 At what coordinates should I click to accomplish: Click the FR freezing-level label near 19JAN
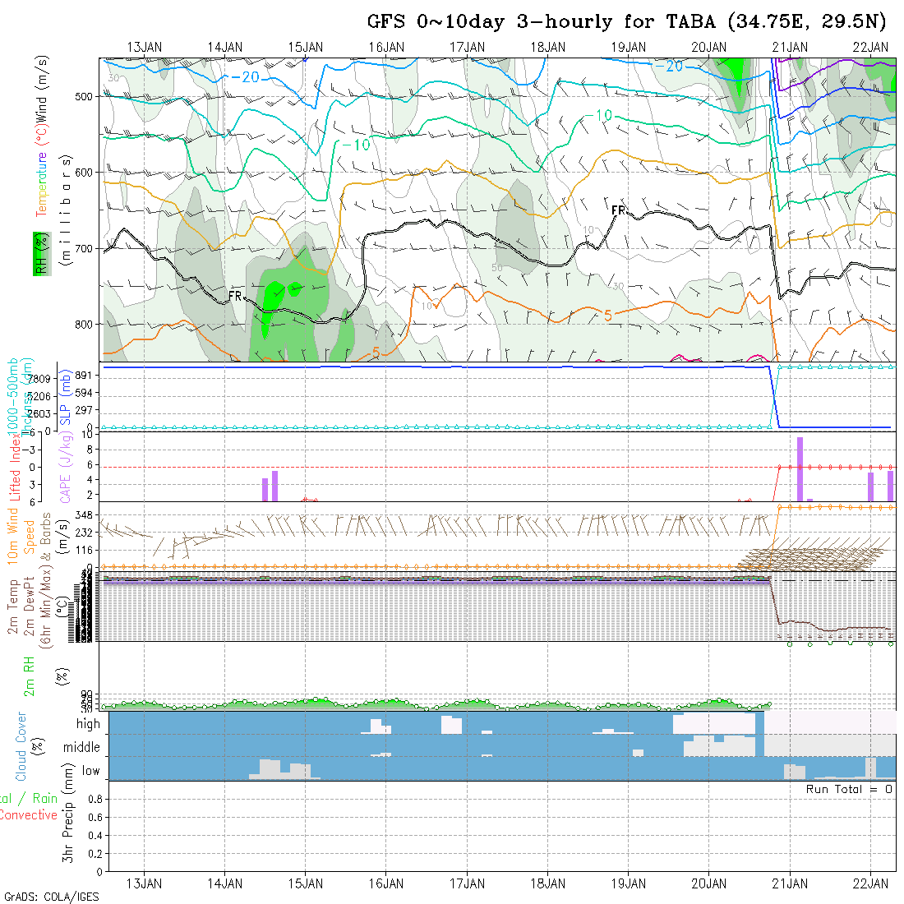(x=619, y=211)
